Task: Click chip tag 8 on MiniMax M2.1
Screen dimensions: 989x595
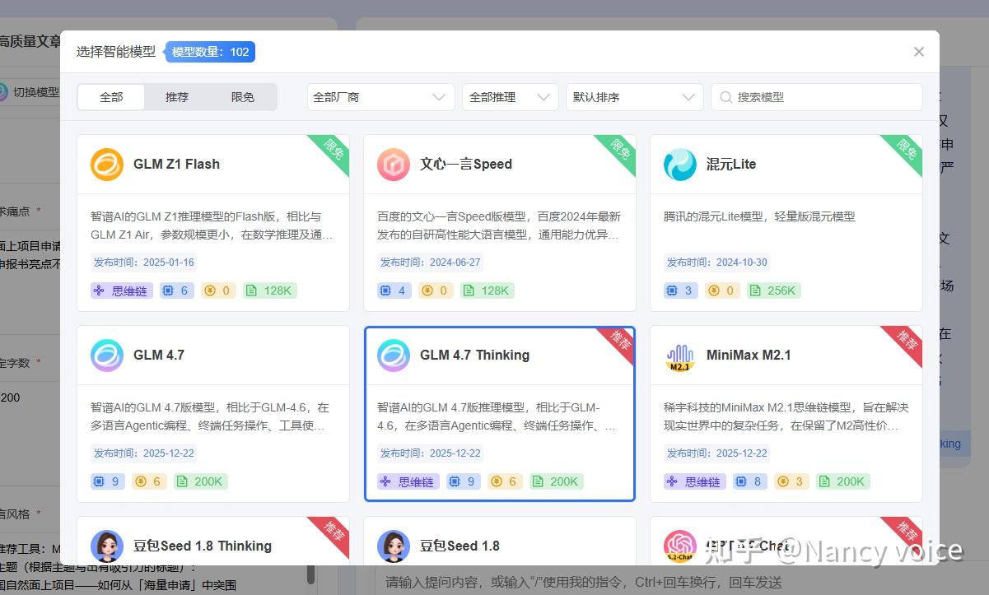Action: click(750, 481)
